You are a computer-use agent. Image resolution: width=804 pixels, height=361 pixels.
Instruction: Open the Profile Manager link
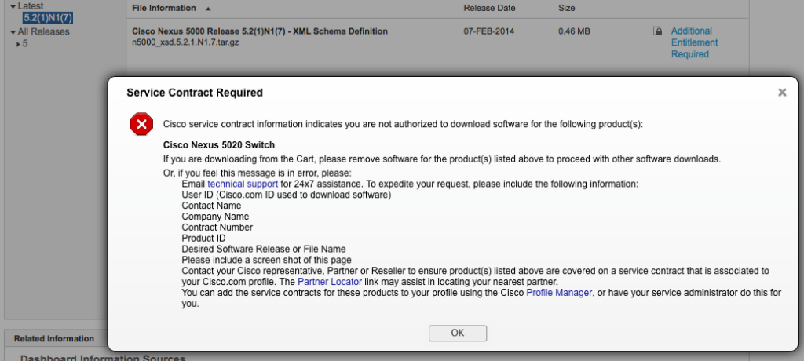pyautogui.click(x=559, y=293)
